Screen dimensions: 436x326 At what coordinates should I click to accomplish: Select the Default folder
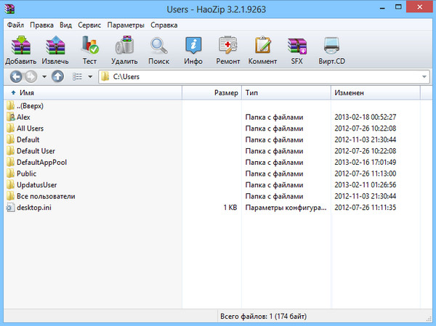pyautogui.click(x=28, y=140)
